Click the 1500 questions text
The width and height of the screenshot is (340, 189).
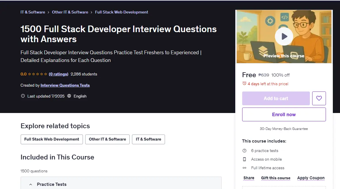click(x=34, y=171)
